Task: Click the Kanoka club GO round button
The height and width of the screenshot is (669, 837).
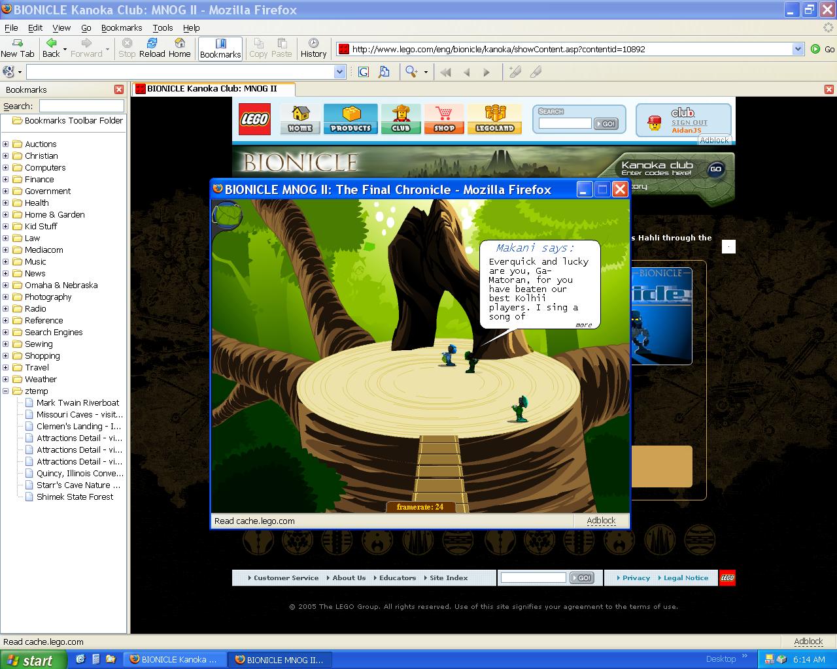Action: (716, 169)
